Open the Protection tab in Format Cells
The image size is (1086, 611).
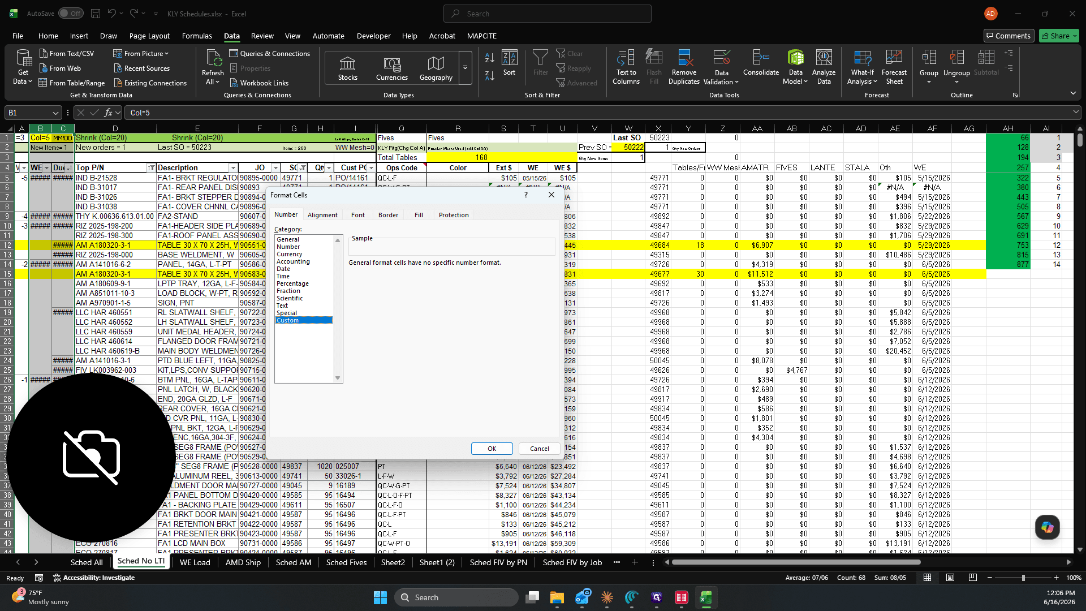point(454,215)
